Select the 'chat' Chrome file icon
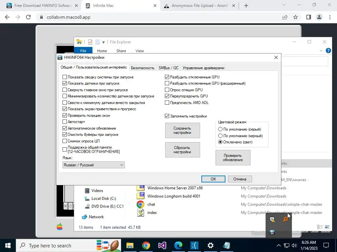The height and width of the screenshot is (252, 337). (x=140, y=204)
